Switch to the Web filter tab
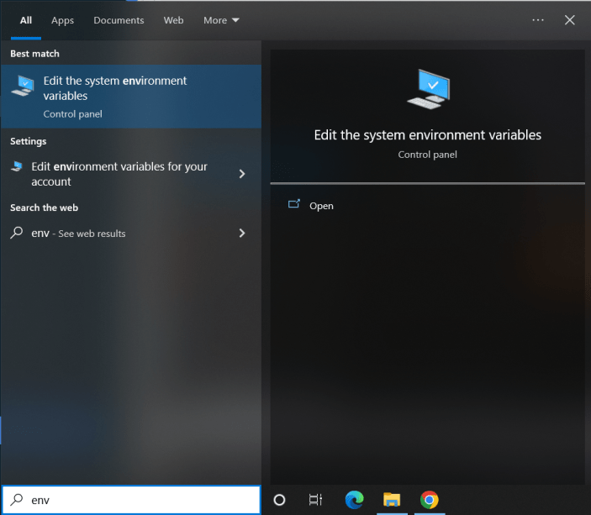The height and width of the screenshot is (515, 591). pyautogui.click(x=173, y=20)
